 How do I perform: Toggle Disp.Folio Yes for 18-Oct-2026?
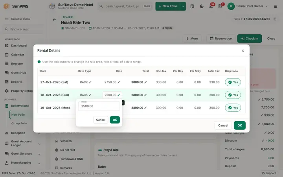(233, 95)
